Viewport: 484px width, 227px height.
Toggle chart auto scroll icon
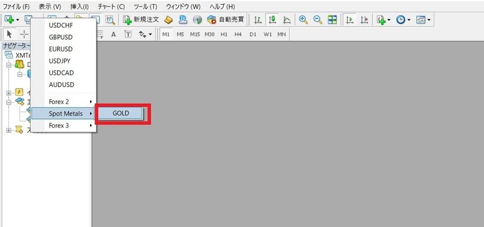tap(350, 20)
